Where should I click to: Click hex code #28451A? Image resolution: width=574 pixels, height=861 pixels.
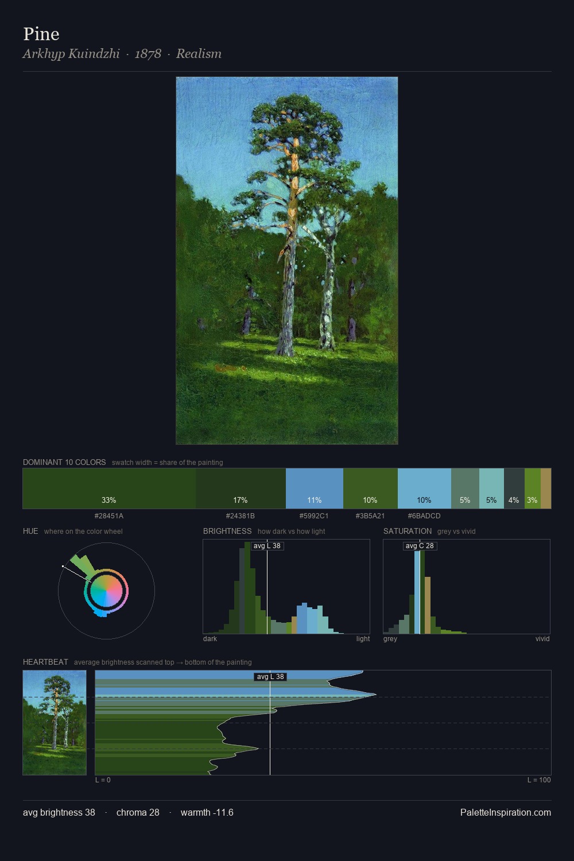(x=109, y=516)
